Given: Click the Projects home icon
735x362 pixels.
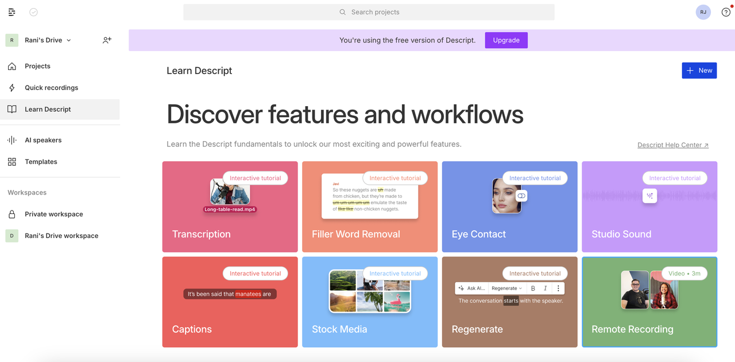Looking at the screenshot, I should tap(12, 66).
